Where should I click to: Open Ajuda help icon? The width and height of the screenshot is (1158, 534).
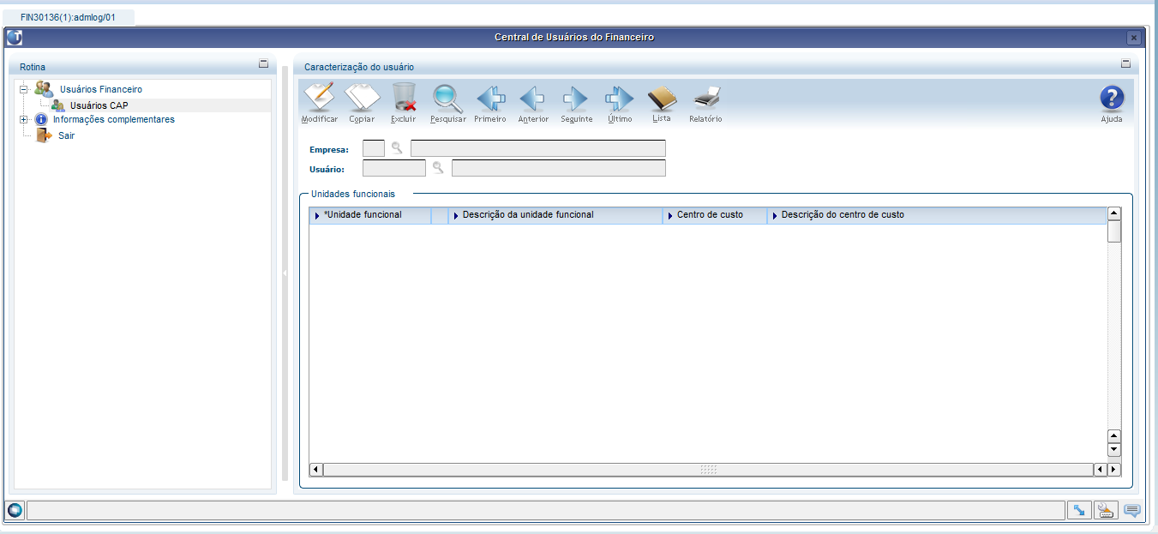(1112, 99)
